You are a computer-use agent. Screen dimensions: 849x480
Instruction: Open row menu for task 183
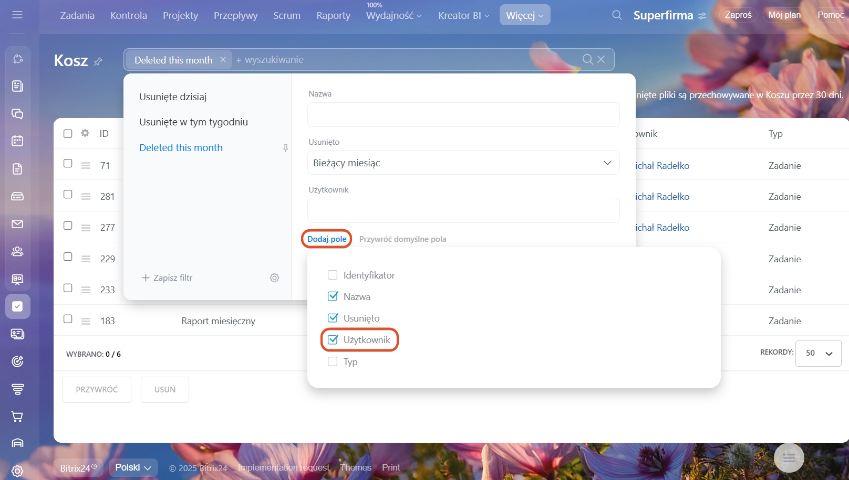click(86, 321)
